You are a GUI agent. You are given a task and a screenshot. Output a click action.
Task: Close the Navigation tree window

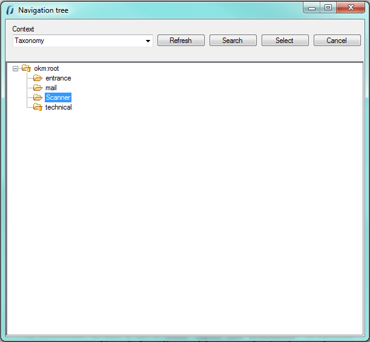pyautogui.click(x=351, y=8)
